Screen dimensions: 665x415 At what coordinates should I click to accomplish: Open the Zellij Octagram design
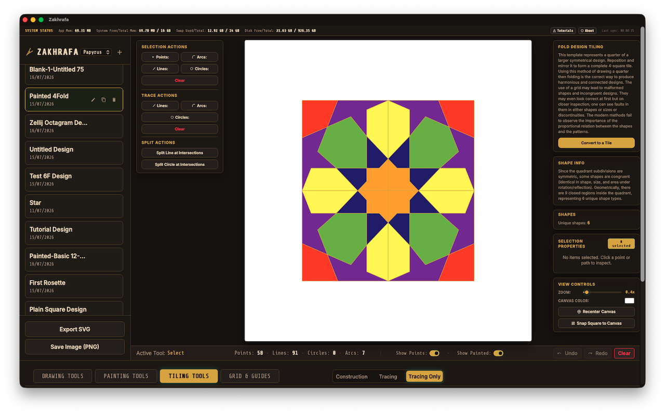pyautogui.click(x=74, y=126)
